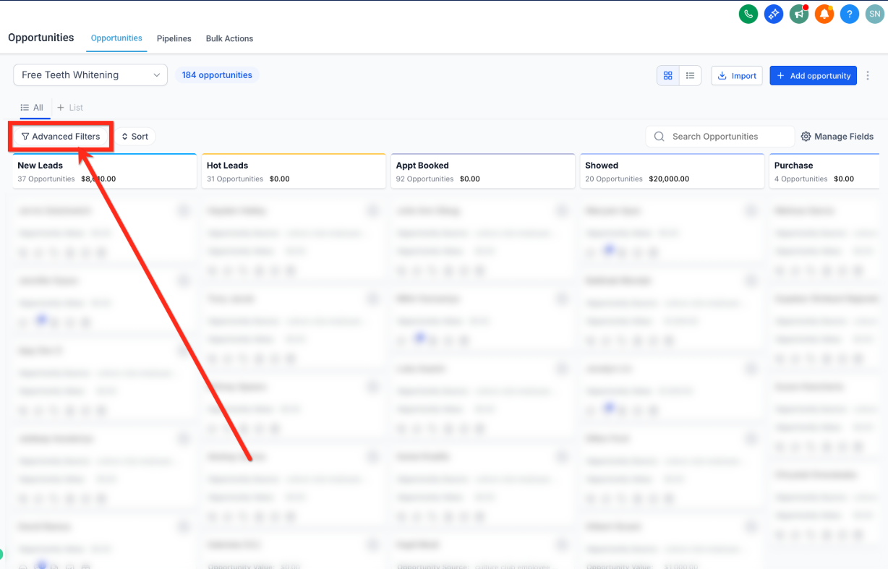Screen dimensions: 888x569
Task: Click the blue help question mark icon
Action: tap(850, 14)
